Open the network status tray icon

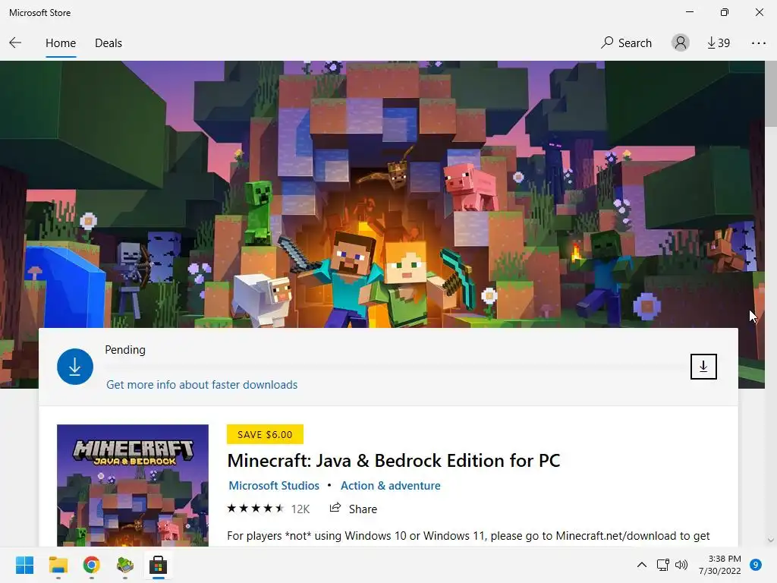tap(662, 565)
